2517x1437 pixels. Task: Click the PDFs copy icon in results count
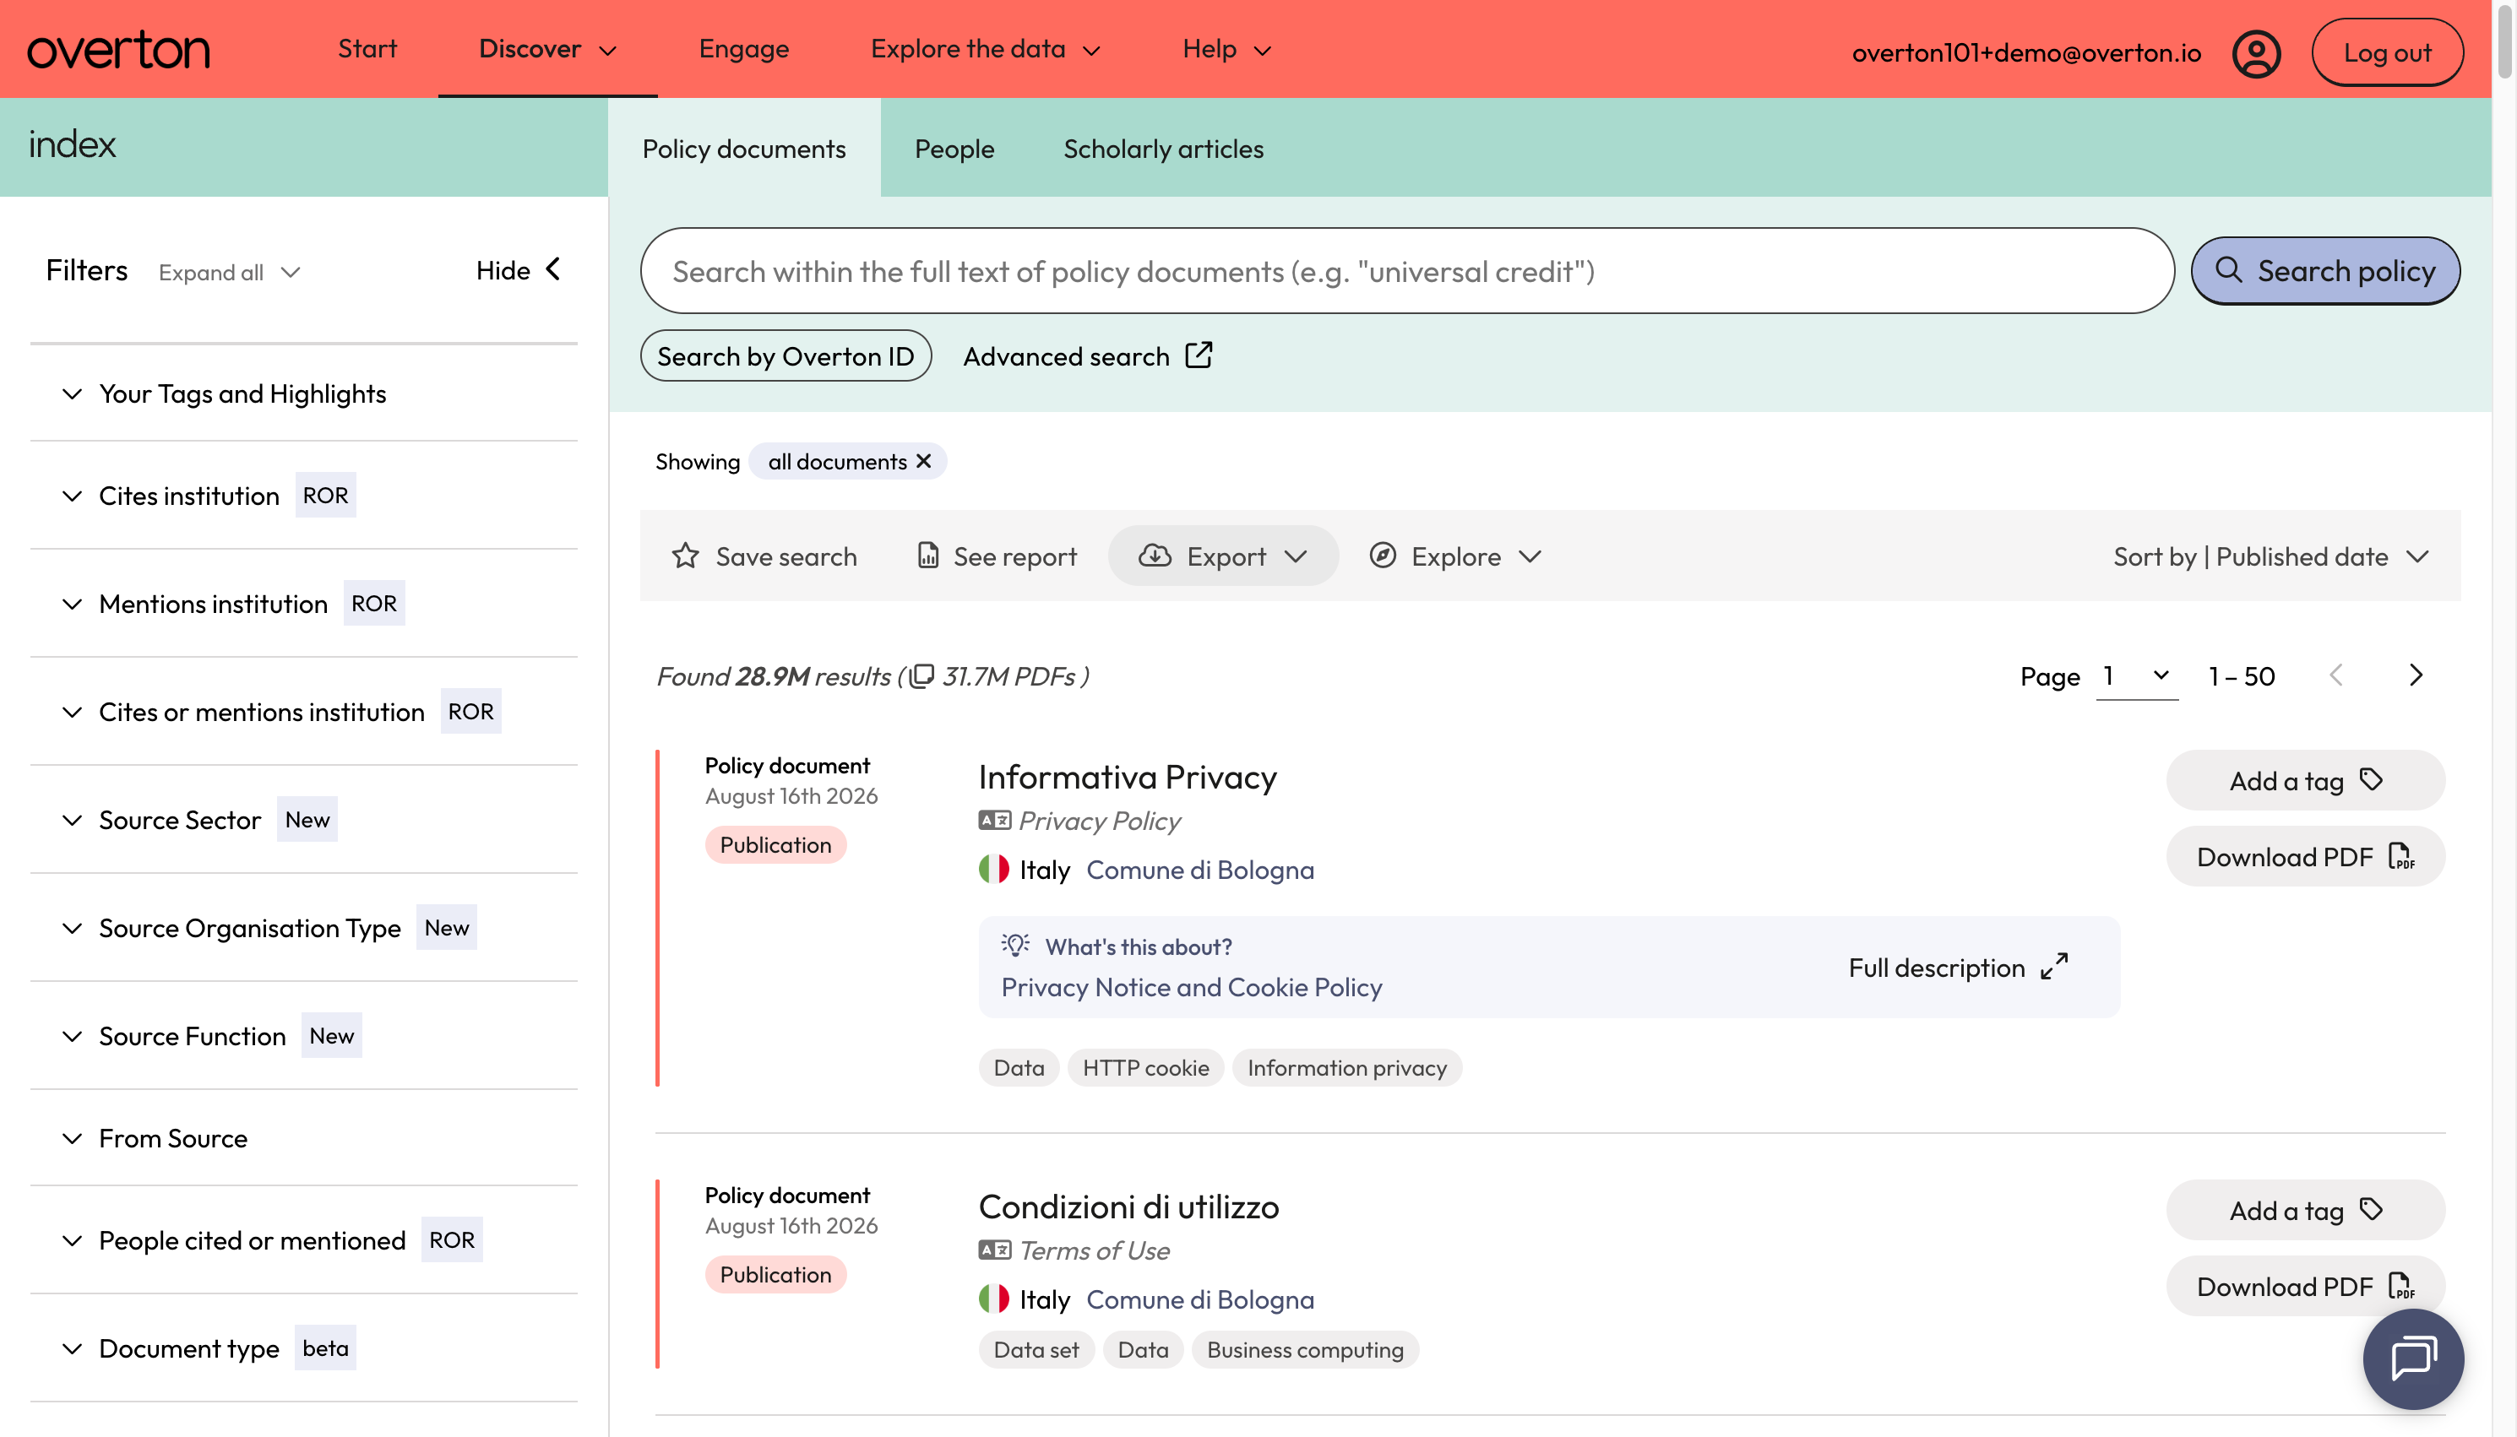[921, 675]
